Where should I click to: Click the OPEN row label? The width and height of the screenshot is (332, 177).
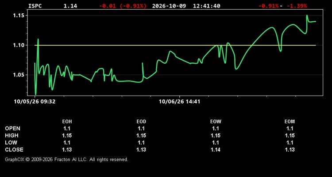[x=13, y=128]
